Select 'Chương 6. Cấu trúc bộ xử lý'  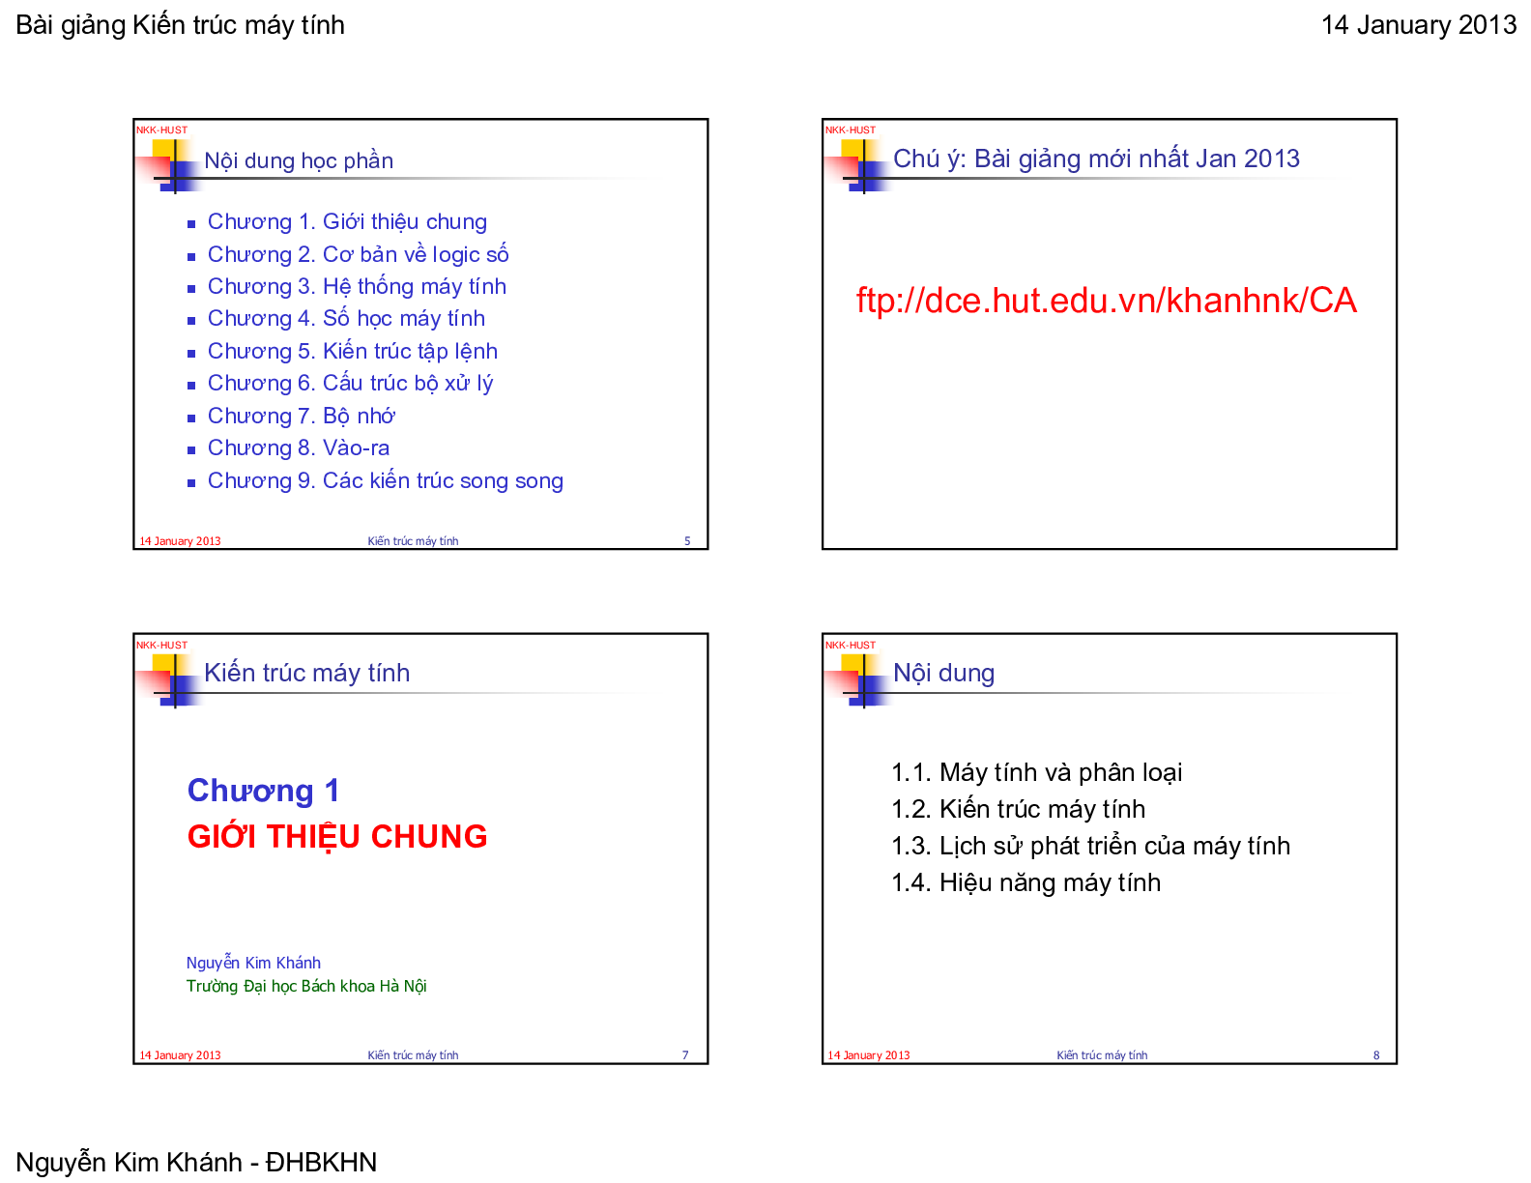point(350,384)
